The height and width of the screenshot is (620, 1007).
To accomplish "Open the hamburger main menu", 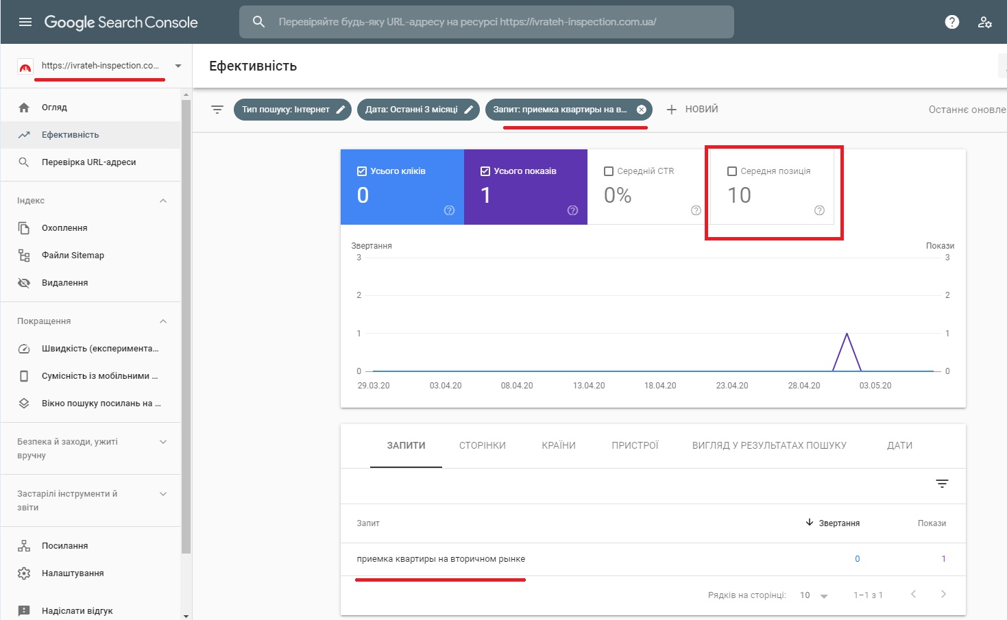I will (25, 22).
